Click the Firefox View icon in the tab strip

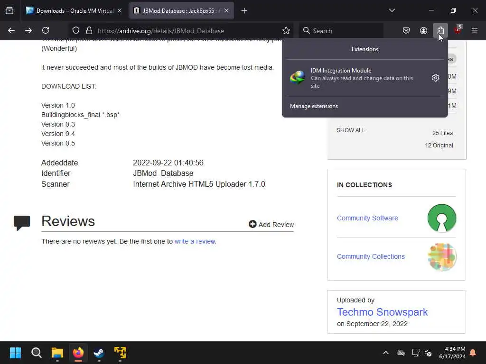(x=9, y=11)
